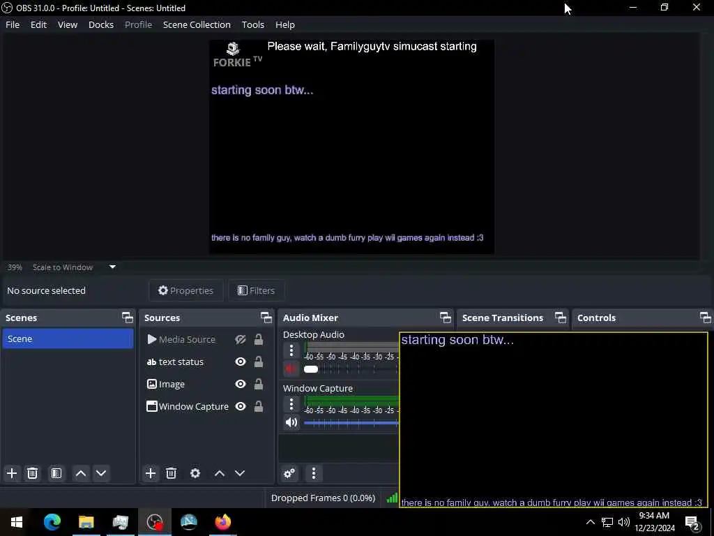This screenshot has height=536, width=714.
Task: Click 'Dropped Frames 0 (0.0%)' status text
Action: [324, 498]
